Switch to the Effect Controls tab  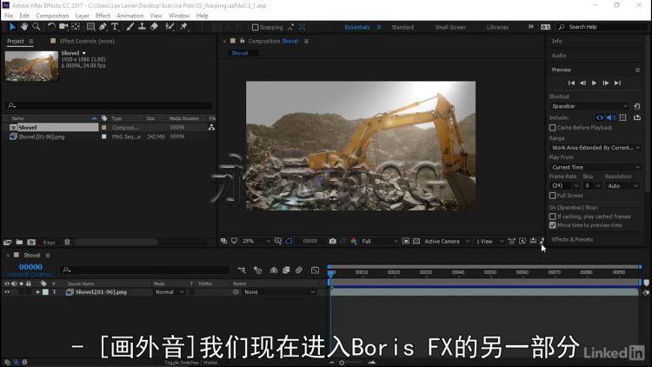(x=87, y=41)
